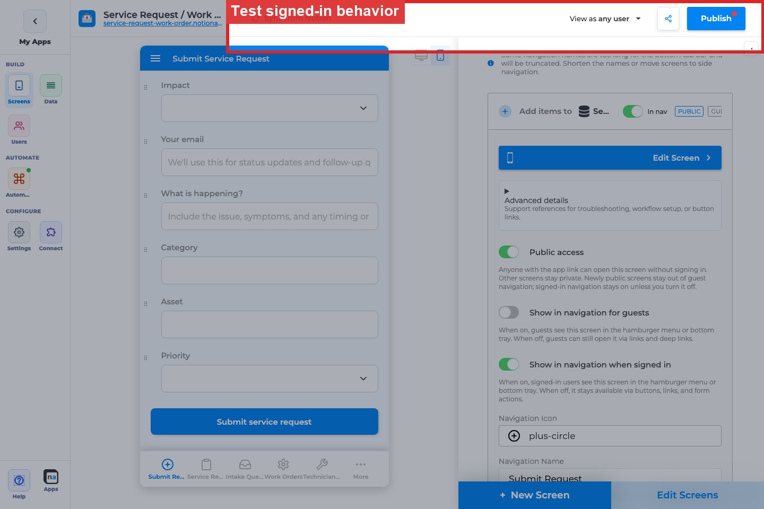The height and width of the screenshot is (509, 764).
Task: Open the hamburger menu in the preview
Action: (x=155, y=58)
